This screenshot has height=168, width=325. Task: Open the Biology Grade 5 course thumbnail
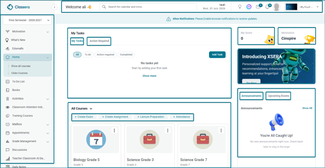click(96, 140)
